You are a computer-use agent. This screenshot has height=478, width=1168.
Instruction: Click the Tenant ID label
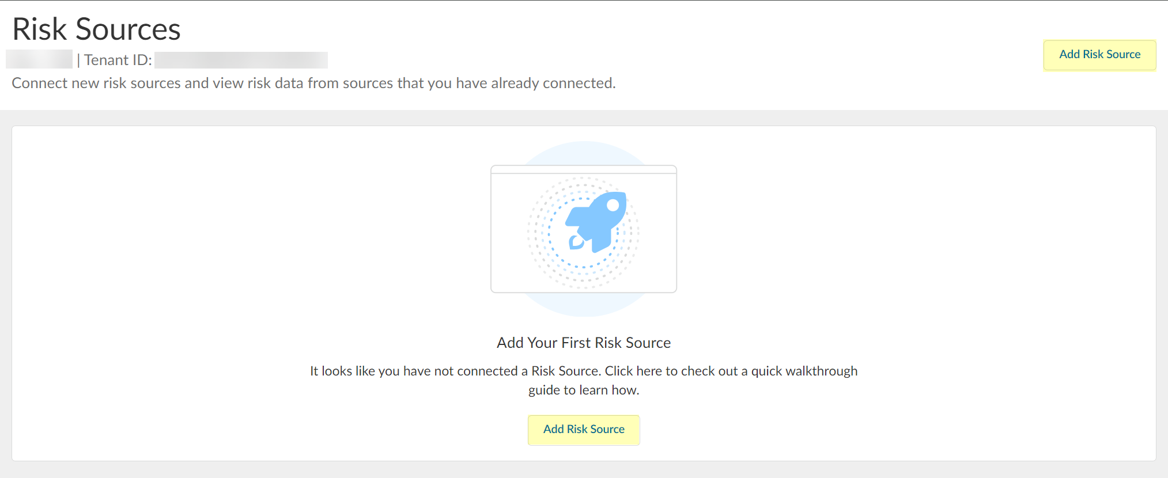118,60
